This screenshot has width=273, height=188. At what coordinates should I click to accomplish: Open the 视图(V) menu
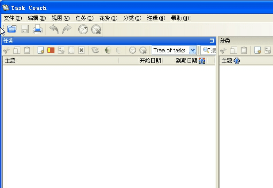point(61,18)
